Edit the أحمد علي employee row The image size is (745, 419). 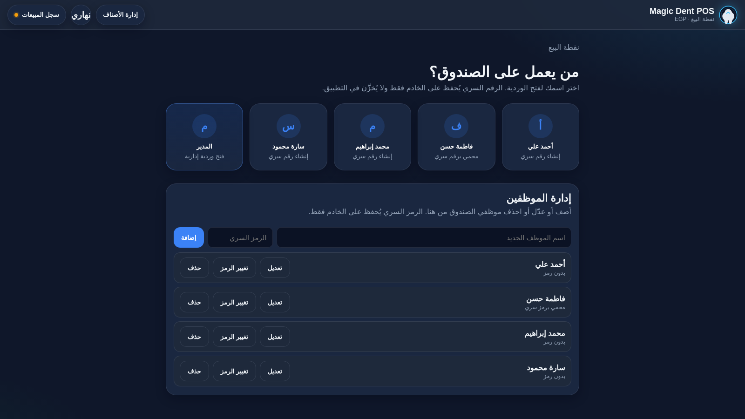[x=275, y=268]
